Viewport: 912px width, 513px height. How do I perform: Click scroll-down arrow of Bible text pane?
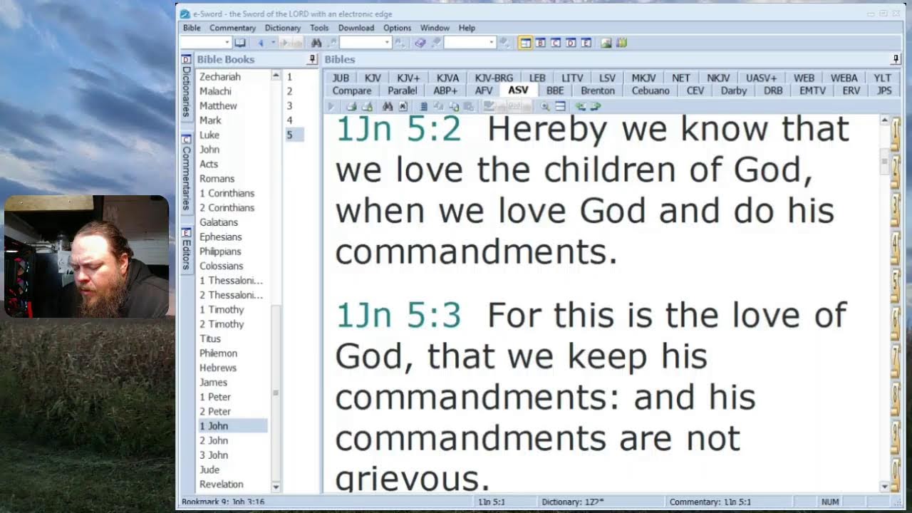coord(884,487)
